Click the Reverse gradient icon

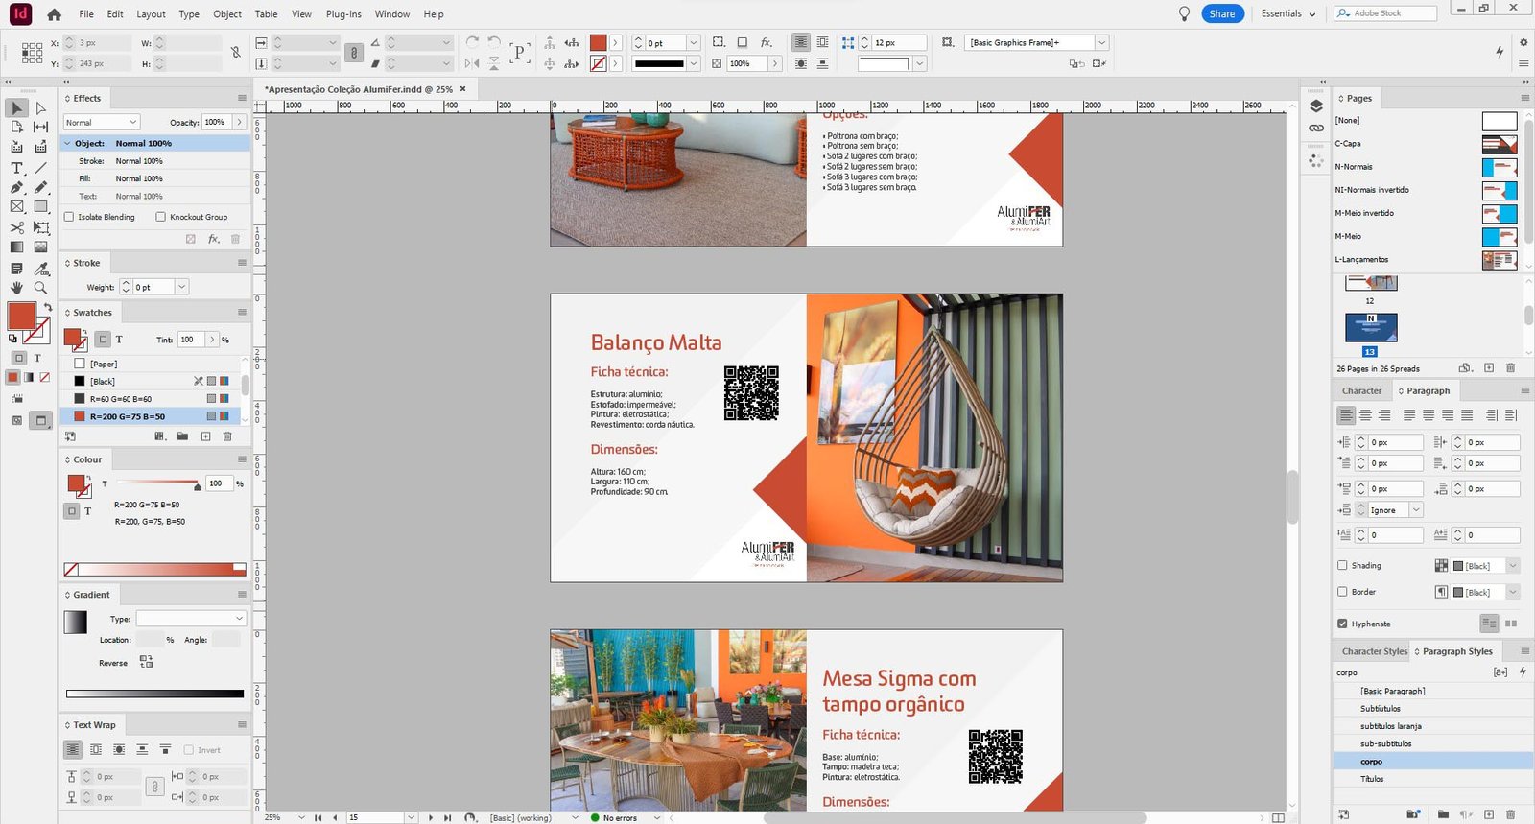146,662
